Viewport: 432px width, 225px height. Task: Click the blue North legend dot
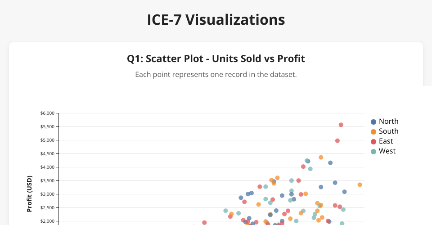(373, 122)
